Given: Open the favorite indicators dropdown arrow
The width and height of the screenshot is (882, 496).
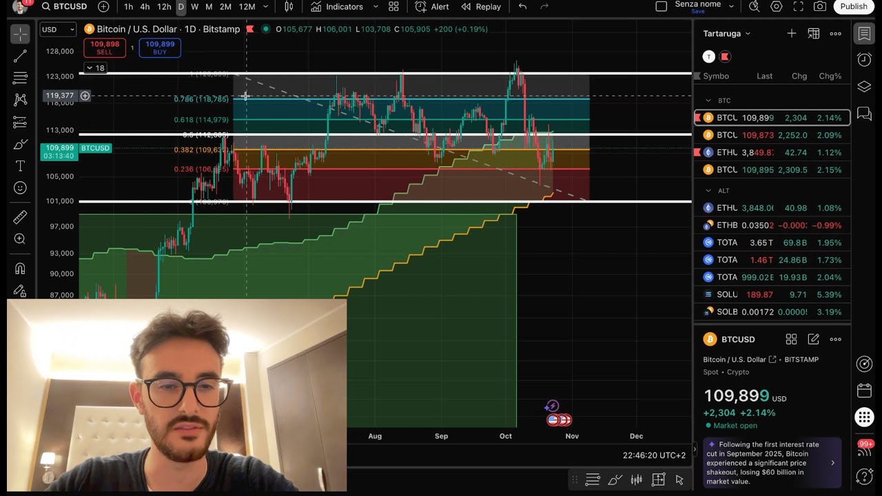Looking at the screenshot, I should pyautogui.click(x=376, y=7).
